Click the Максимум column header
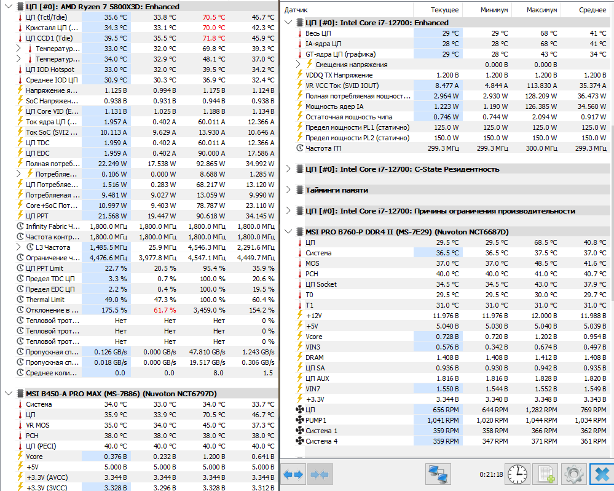This screenshot has height=491, width=614. (537, 10)
